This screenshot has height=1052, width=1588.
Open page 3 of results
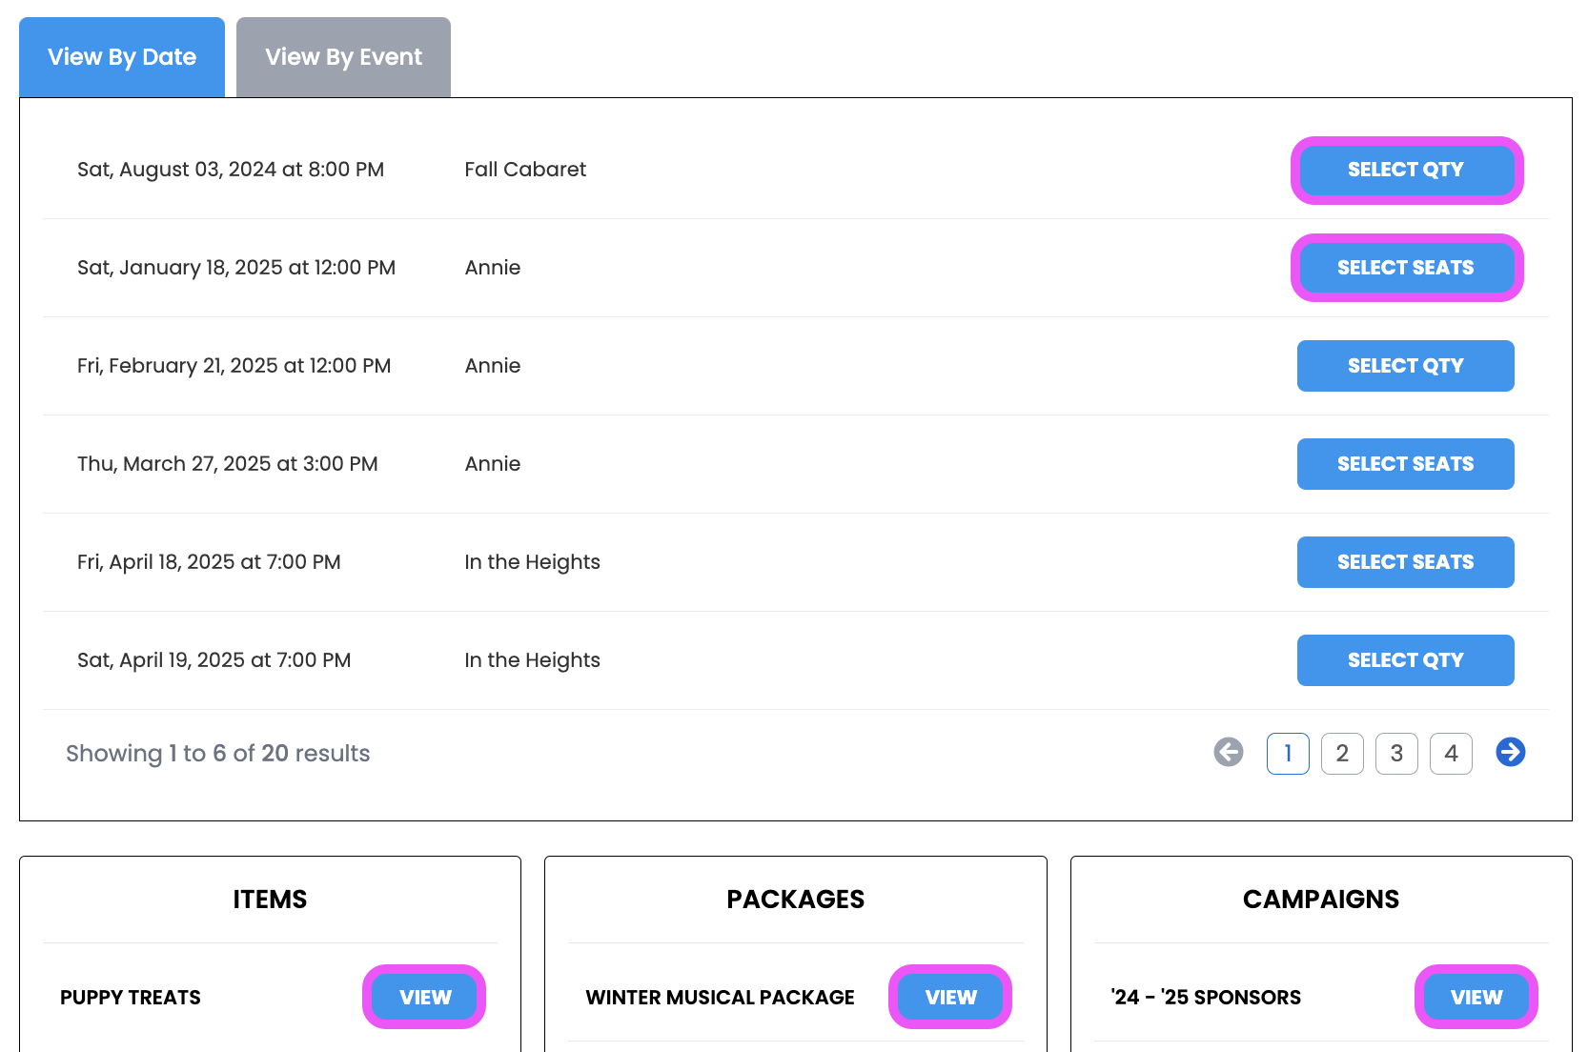pyautogui.click(x=1396, y=754)
